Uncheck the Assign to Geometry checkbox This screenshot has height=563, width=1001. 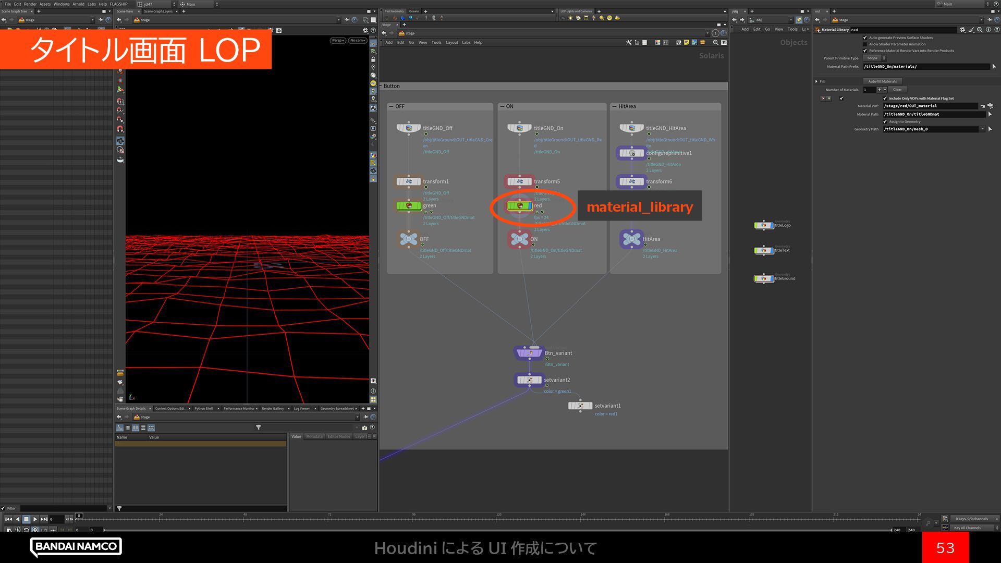[885, 121]
